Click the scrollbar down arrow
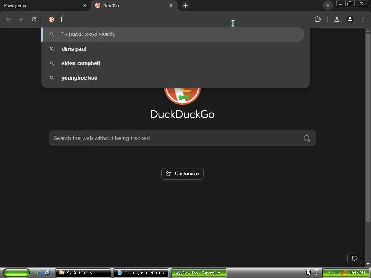The width and height of the screenshot is (371, 278). [368, 264]
